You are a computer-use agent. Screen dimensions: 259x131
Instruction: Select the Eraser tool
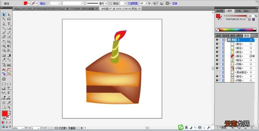point(9,37)
